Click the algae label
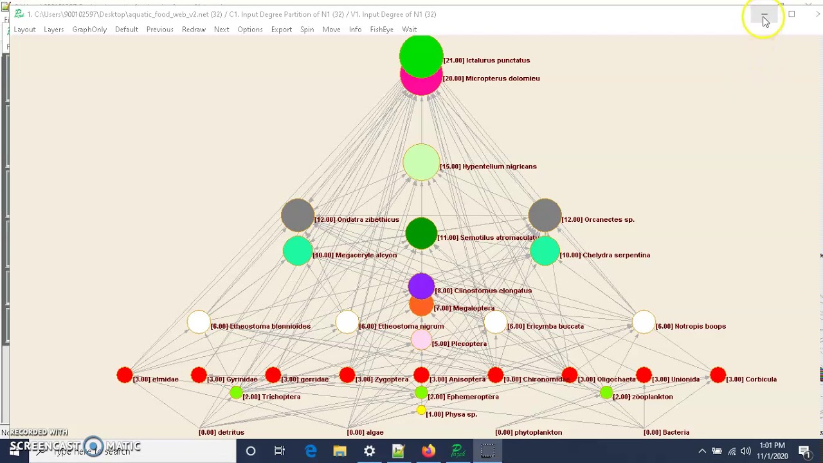Viewport: 823px width, 463px height. (365, 432)
